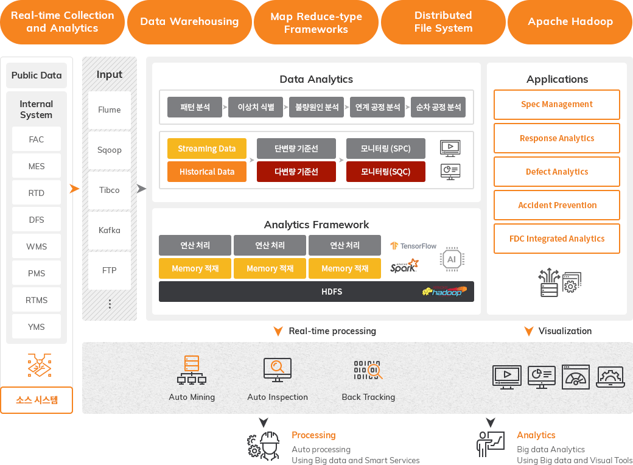Select the orange Streaming Data block

click(206, 148)
